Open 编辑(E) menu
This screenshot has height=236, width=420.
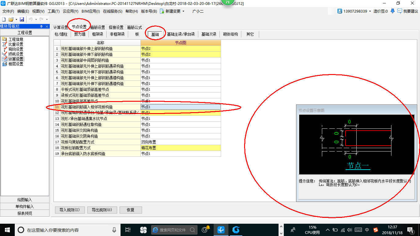pos(23,11)
